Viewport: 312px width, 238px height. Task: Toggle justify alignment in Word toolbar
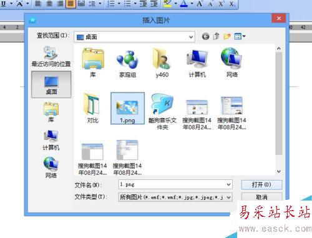(x=71, y=4)
